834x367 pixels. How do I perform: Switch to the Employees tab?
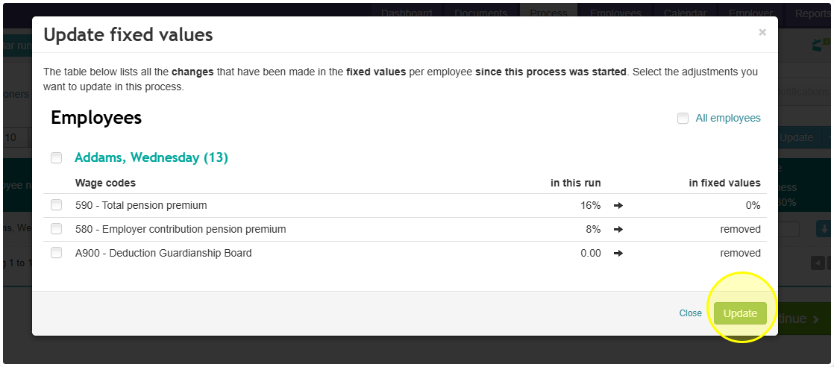tap(615, 13)
